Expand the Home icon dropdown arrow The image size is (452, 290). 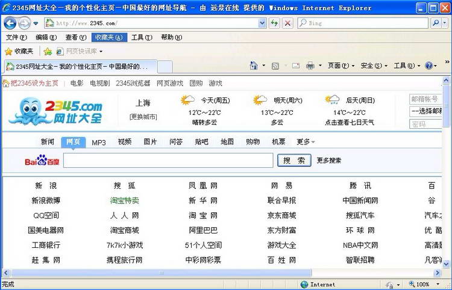[x=263, y=66]
